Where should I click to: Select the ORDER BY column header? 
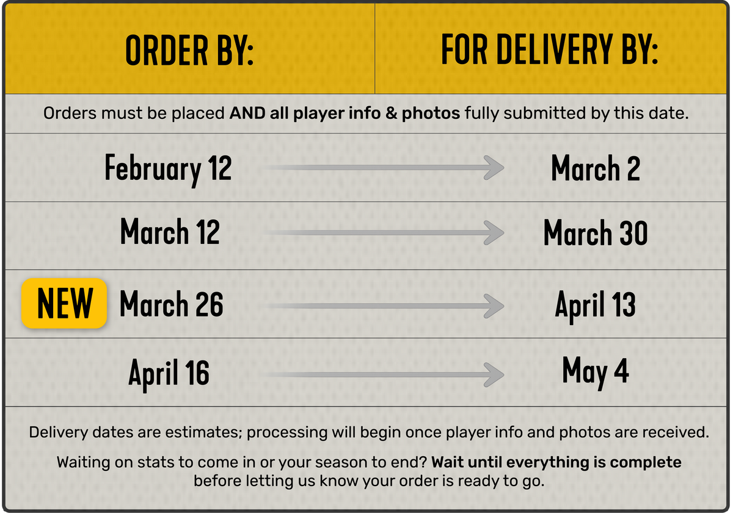[x=189, y=51]
